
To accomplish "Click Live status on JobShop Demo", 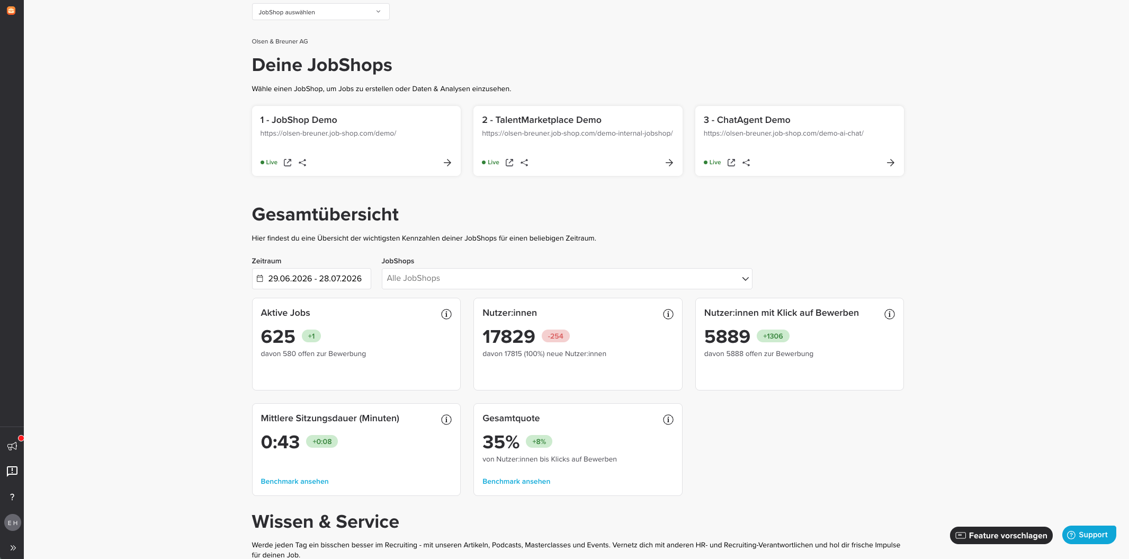I will pos(269,163).
